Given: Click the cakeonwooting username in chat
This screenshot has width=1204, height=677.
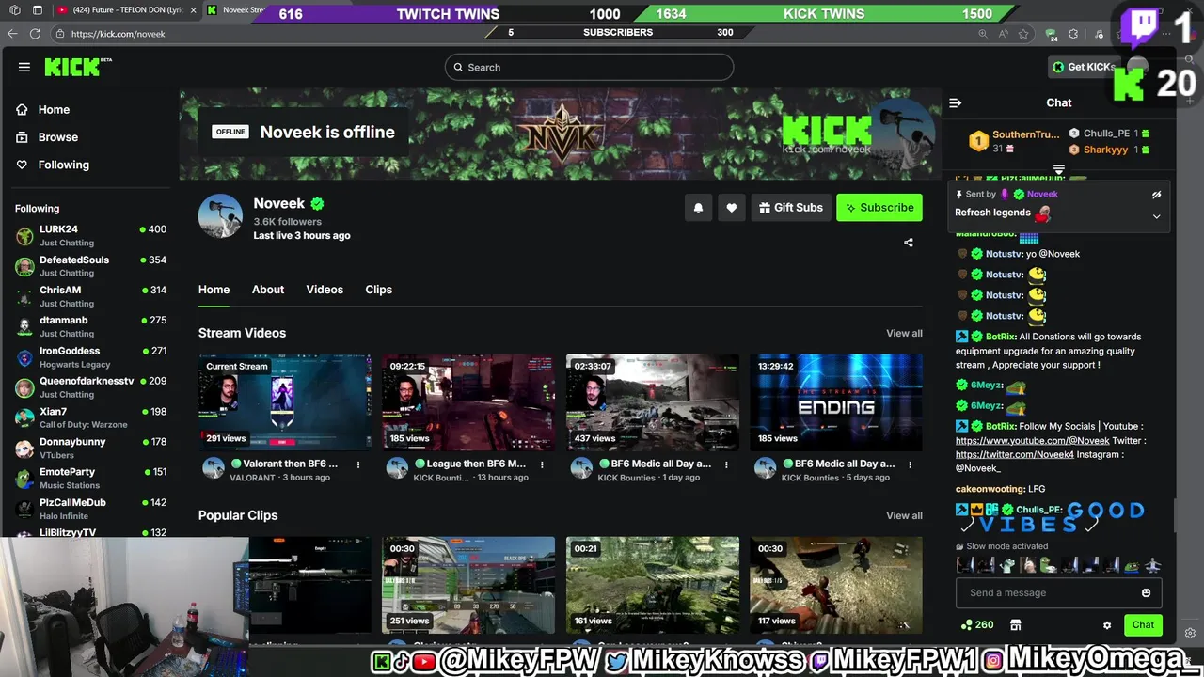Looking at the screenshot, I should (990, 489).
